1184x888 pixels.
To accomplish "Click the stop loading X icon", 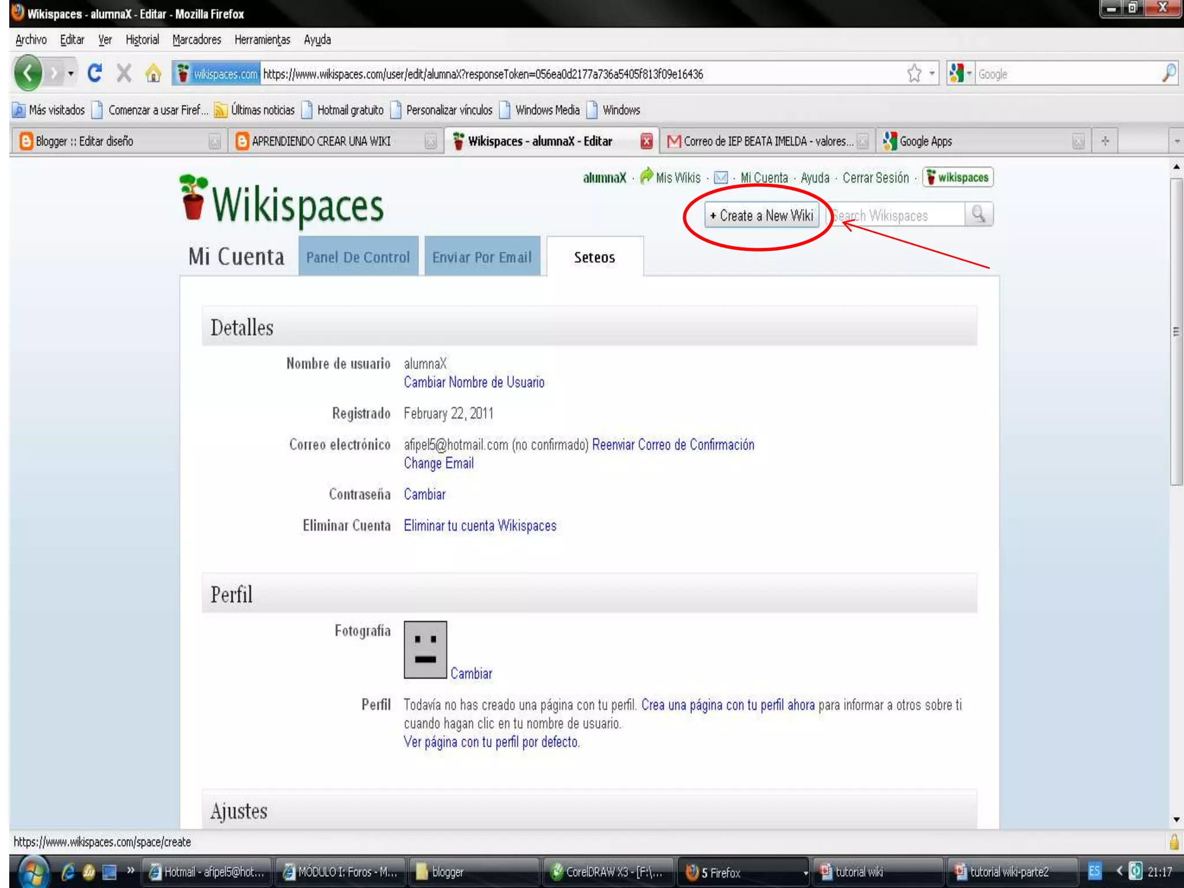I will coord(124,73).
